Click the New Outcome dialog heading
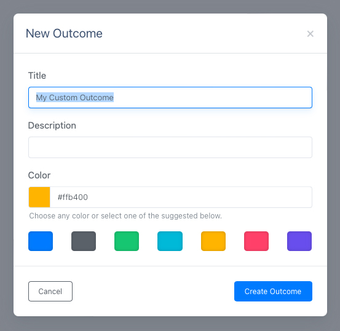340x331 pixels. tap(64, 33)
